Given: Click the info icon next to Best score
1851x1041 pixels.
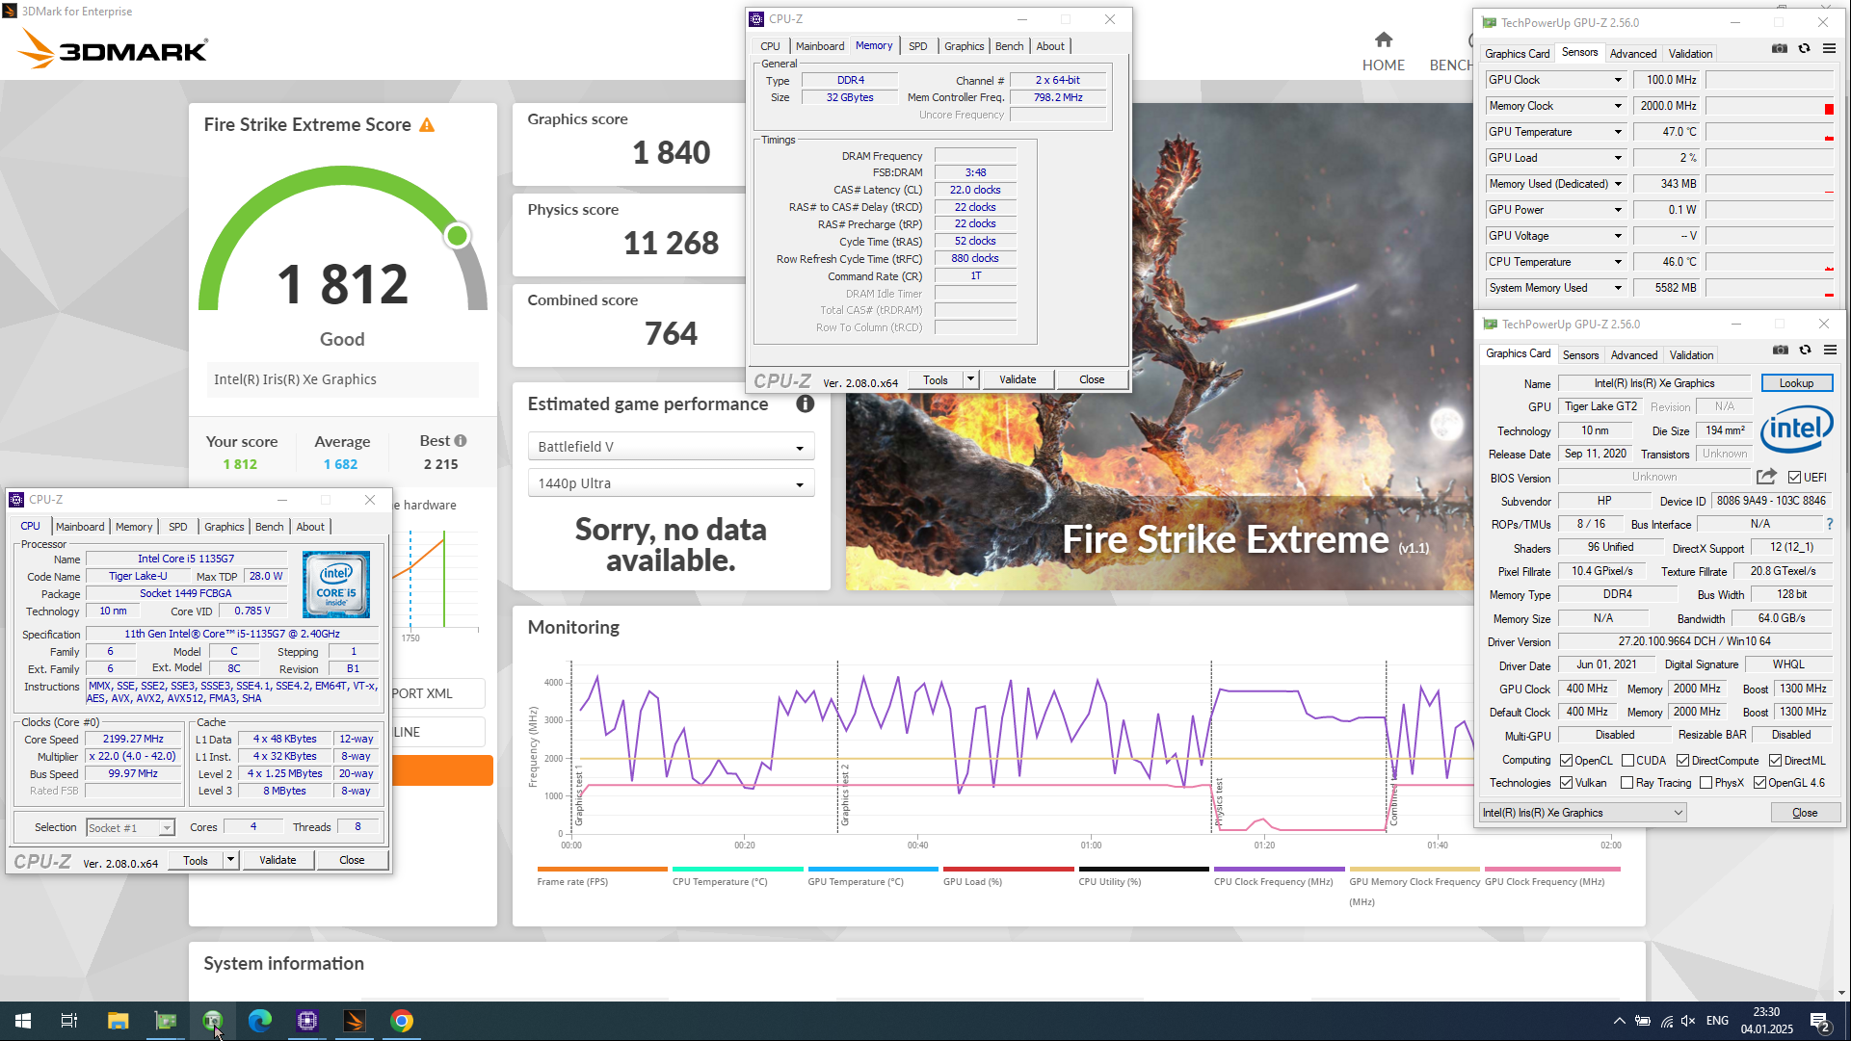Looking at the screenshot, I should (x=461, y=441).
